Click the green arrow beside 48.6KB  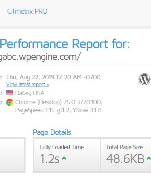(149, 158)
